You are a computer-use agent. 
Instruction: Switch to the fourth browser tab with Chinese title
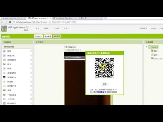tap(90, 18)
